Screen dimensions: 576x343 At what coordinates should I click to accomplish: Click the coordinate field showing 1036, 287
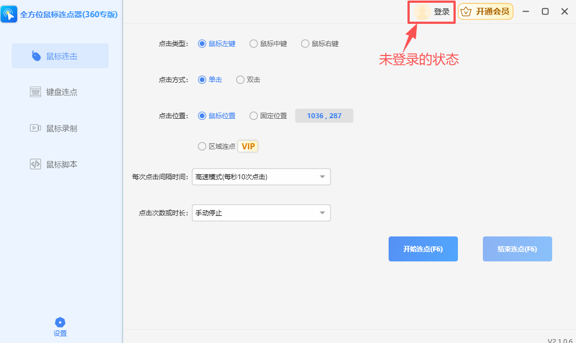pos(324,115)
